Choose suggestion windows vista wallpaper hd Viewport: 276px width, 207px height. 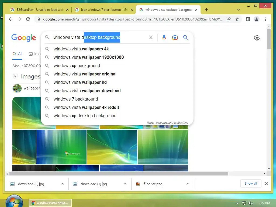pyautogui.click(x=117, y=82)
